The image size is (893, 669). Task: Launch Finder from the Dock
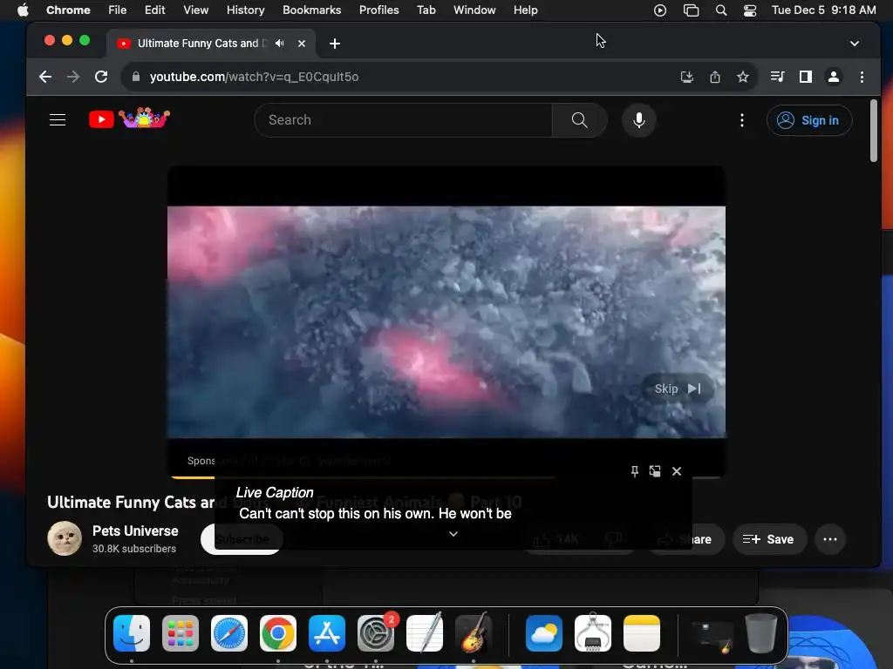(x=132, y=633)
